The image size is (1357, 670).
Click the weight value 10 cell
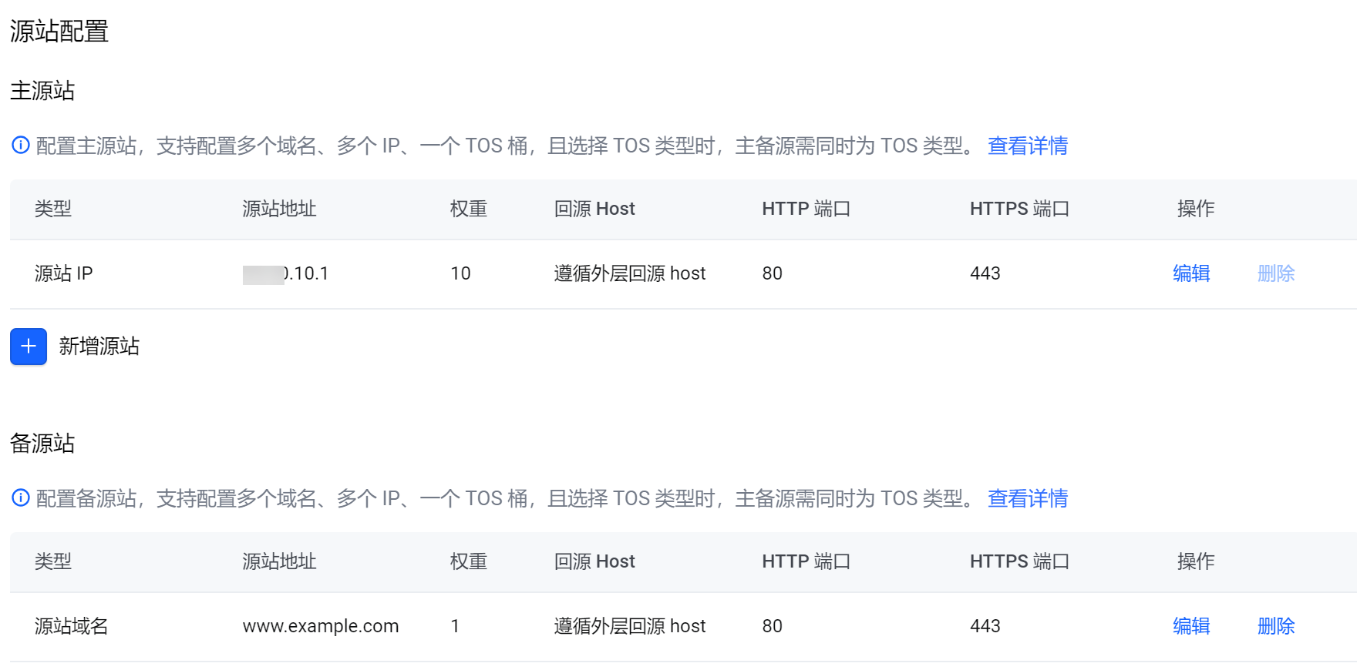point(460,273)
